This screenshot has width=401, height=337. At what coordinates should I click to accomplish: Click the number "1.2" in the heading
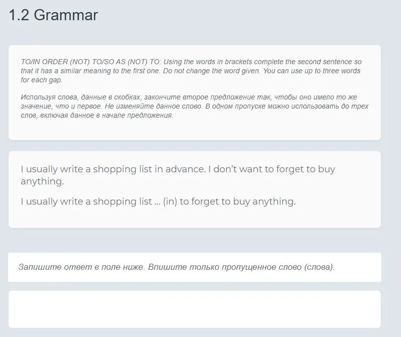click(19, 16)
